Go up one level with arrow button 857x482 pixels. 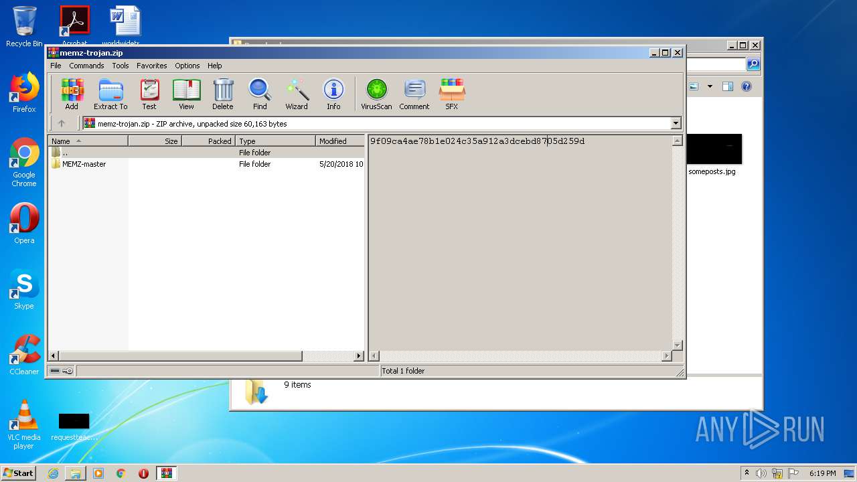click(x=62, y=123)
